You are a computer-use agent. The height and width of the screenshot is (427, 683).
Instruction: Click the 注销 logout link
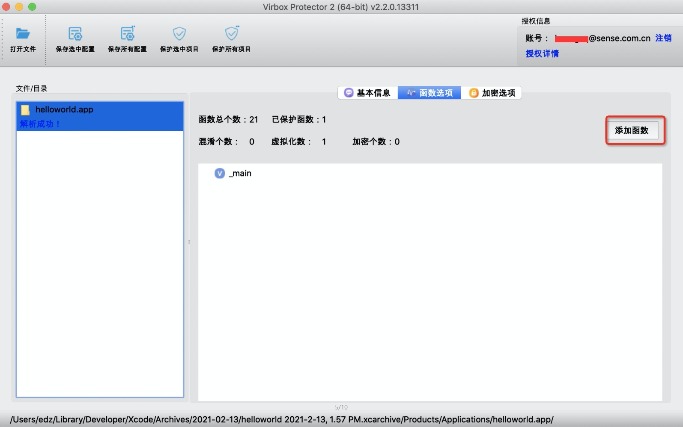663,38
